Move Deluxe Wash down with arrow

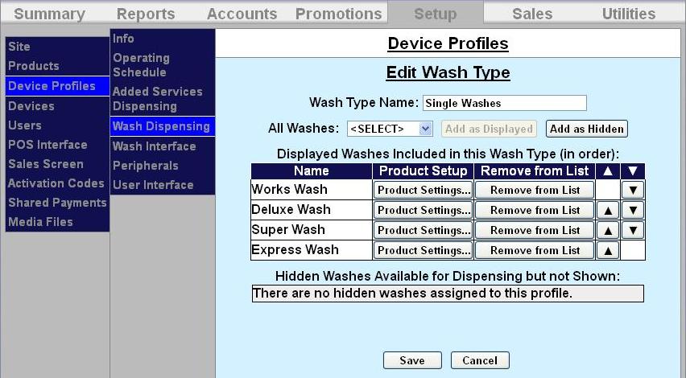point(633,210)
